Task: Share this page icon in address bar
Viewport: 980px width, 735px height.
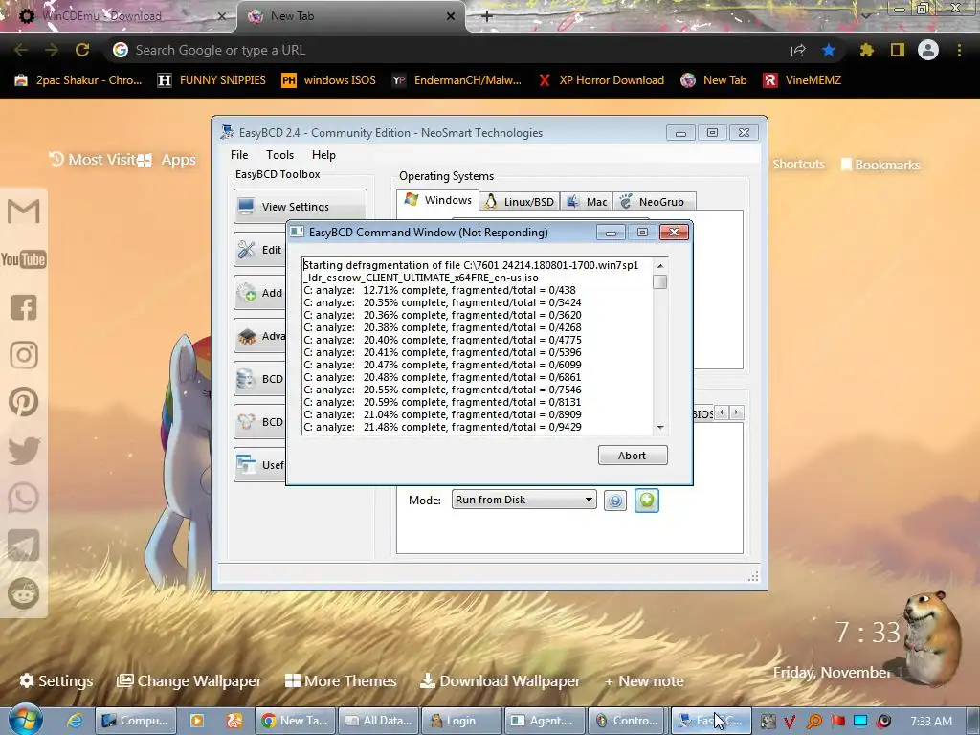Action: pyautogui.click(x=798, y=50)
